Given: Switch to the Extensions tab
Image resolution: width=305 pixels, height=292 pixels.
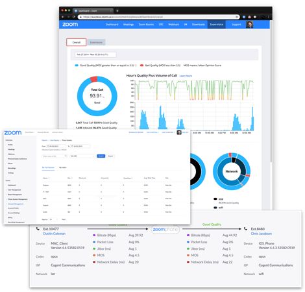Looking at the screenshot, I should point(96,42).
